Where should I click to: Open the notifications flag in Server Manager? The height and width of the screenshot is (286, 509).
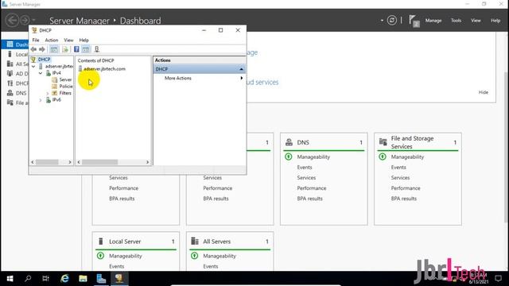pyautogui.click(x=414, y=21)
